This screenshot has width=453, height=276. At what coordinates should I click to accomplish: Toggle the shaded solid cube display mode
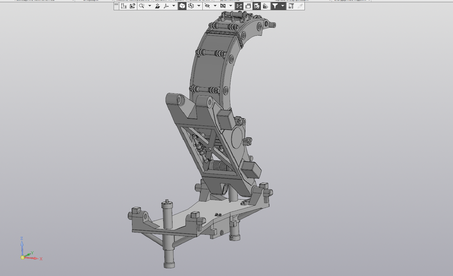(182, 6)
